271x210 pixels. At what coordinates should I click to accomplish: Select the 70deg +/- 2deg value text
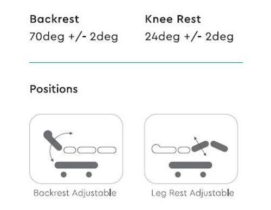(x=74, y=37)
